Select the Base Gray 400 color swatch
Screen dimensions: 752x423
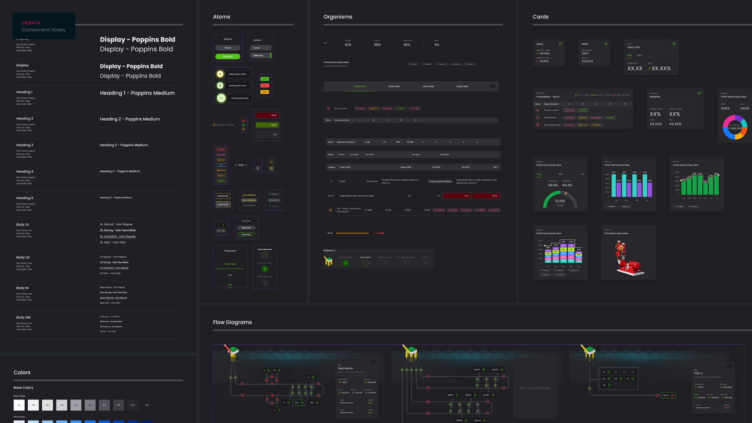point(76,405)
